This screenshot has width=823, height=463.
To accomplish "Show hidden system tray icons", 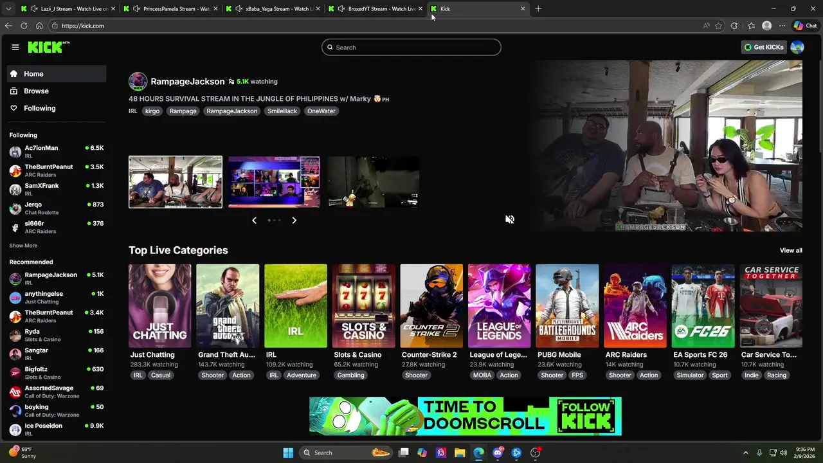I will point(746,453).
